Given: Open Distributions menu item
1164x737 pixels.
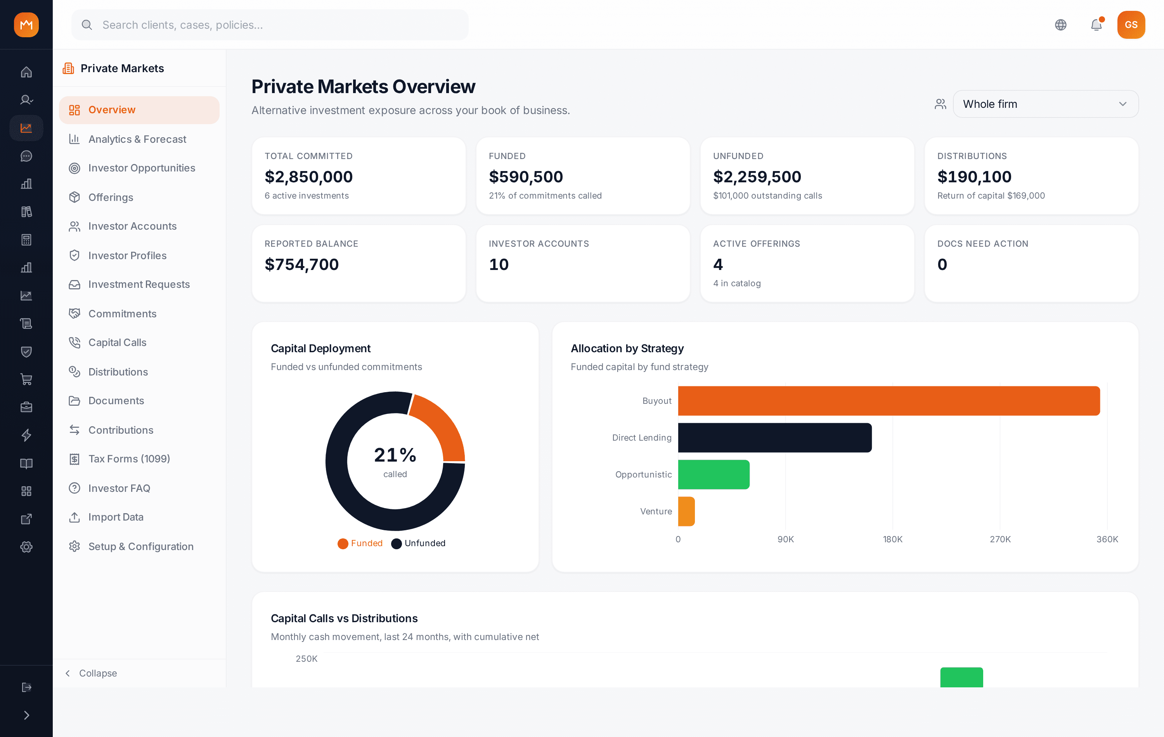Looking at the screenshot, I should pyautogui.click(x=139, y=372).
